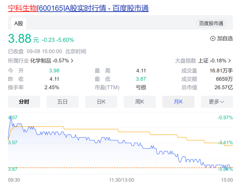Select the A股 tab
The height and width of the screenshot is (184, 238).
tap(19, 23)
